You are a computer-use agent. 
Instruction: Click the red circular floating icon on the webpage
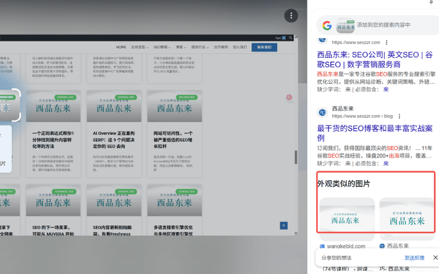(289, 98)
